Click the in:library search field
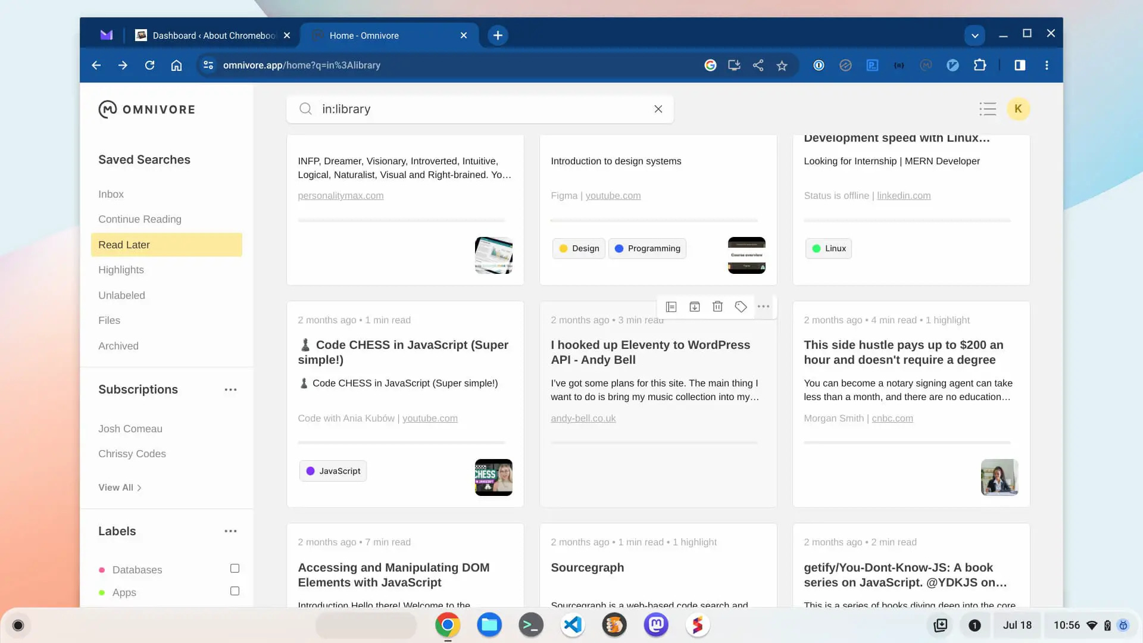 (480, 109)
